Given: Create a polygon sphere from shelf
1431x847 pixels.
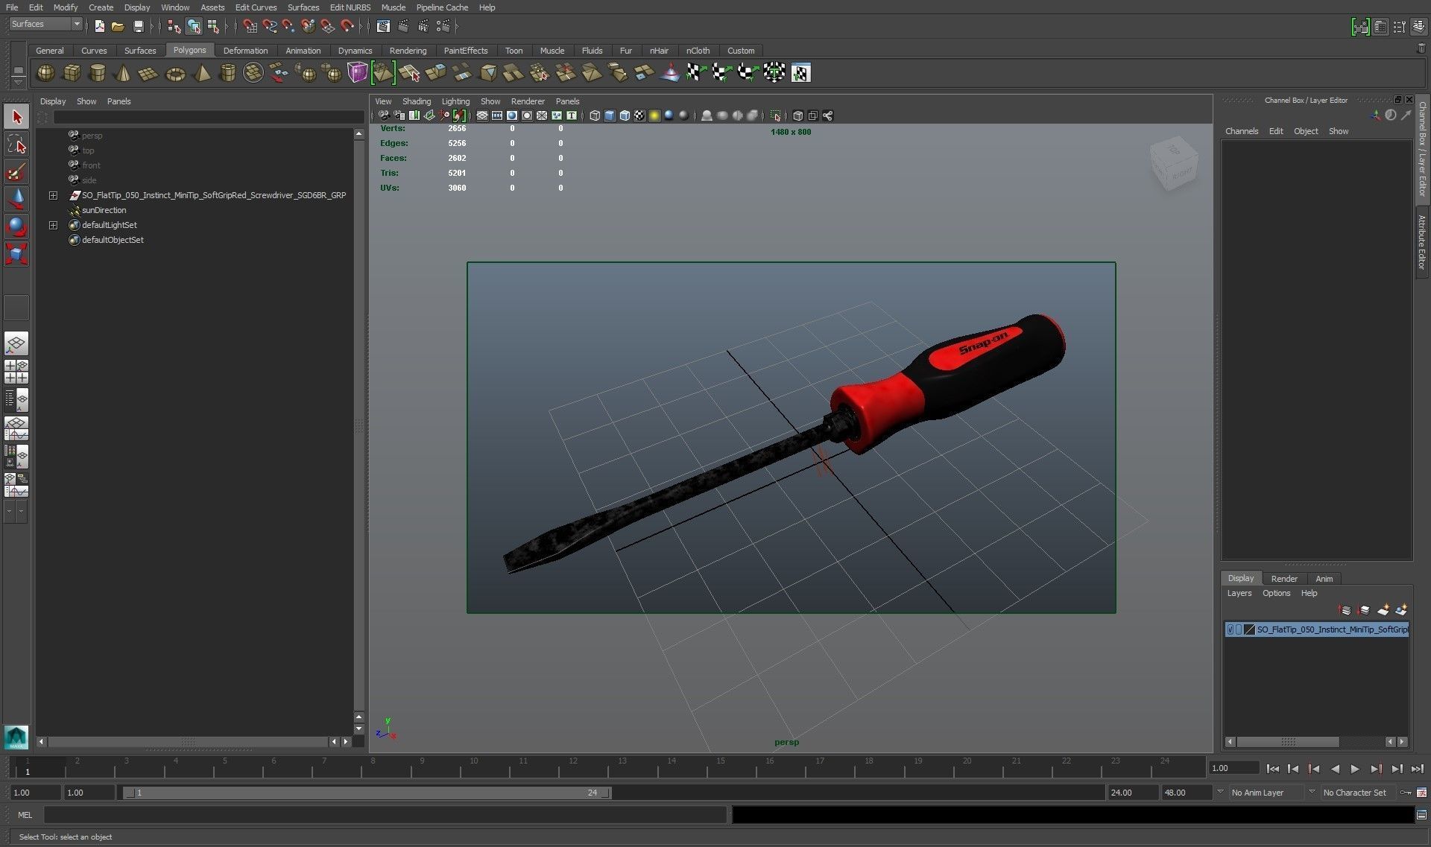Looking at the screenshot, I should tap(45, 73).
